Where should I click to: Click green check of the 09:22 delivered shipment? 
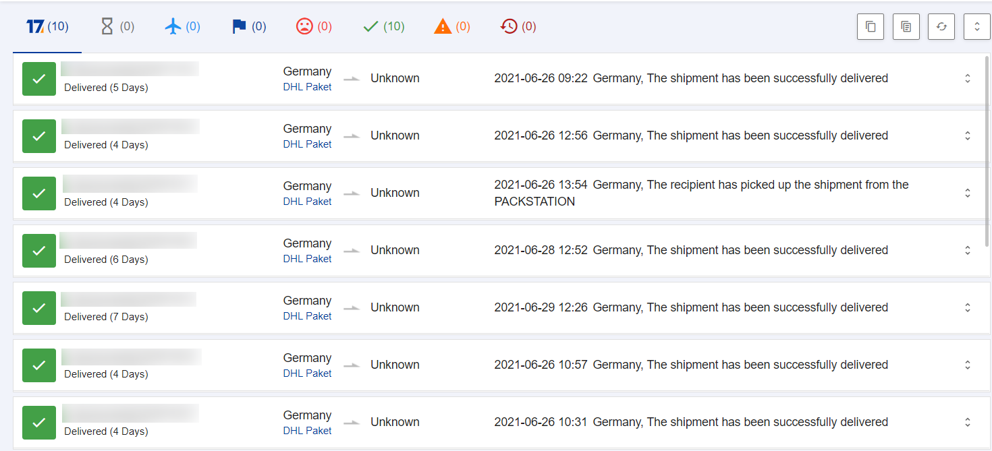click(x=39, y=79)
